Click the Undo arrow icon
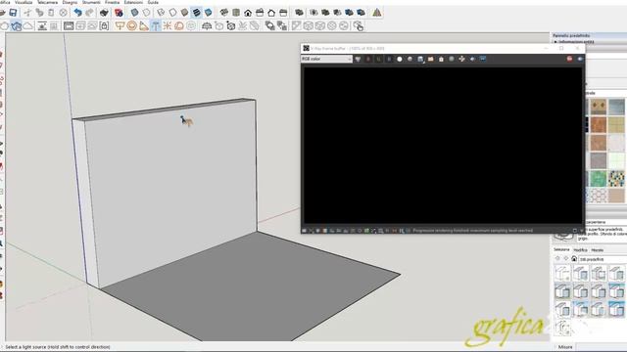627x352 pixels. pyautogui.click(x=78, y=13)
